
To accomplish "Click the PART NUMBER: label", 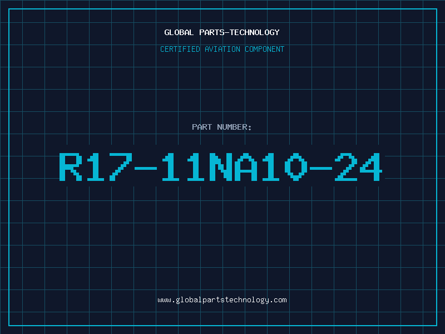I will click(x=222, y=127).
